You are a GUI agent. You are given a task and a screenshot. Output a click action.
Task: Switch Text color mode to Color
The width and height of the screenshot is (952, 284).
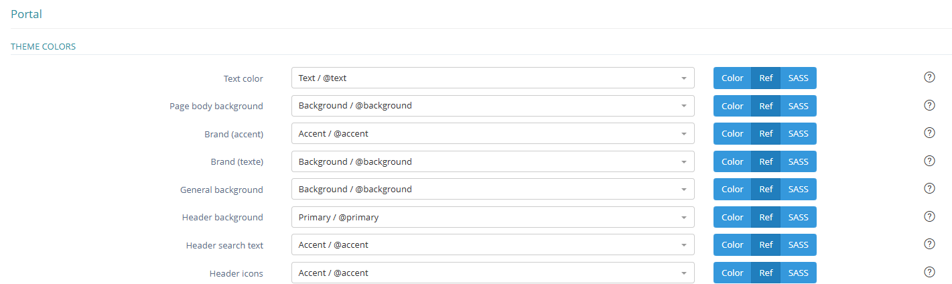click(x=732, y=78)
